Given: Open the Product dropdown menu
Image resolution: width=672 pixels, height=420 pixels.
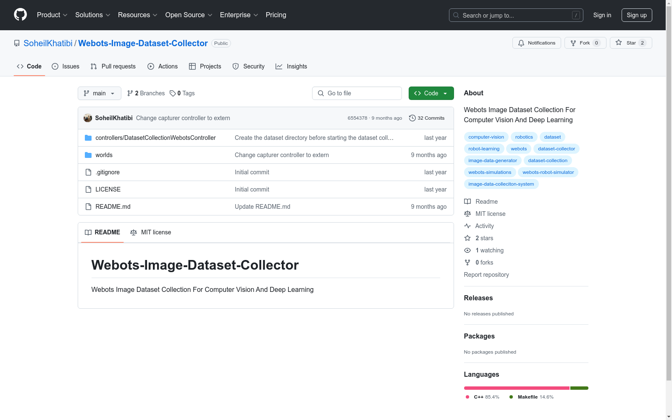Looking at the screenshot, I should click(52, 15).
